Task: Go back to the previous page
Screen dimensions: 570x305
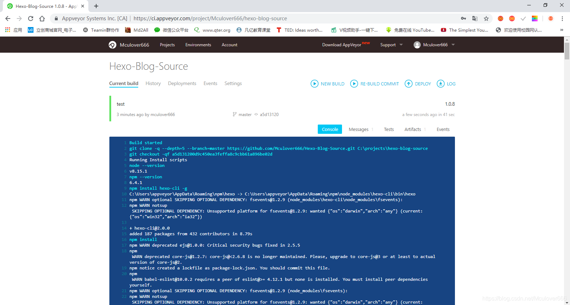Action: tap(8, 19)
